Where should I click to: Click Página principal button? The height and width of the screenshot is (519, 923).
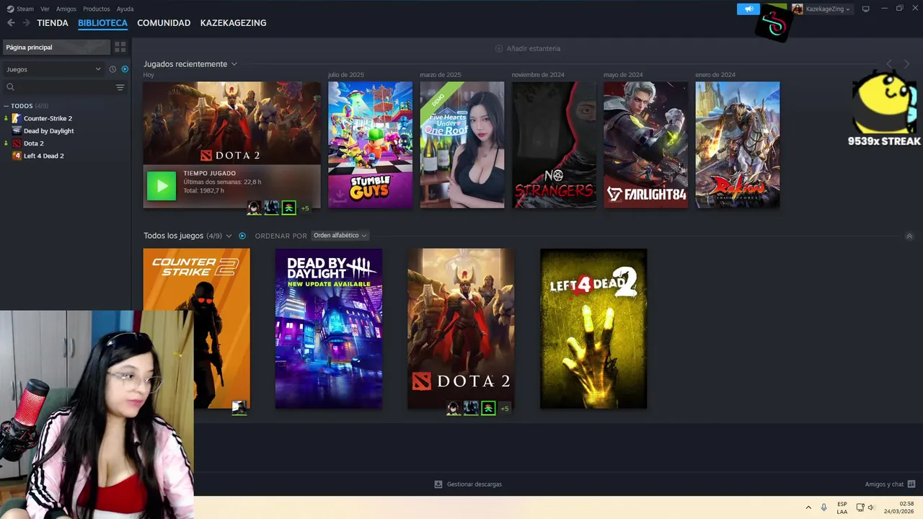[56, 47]
